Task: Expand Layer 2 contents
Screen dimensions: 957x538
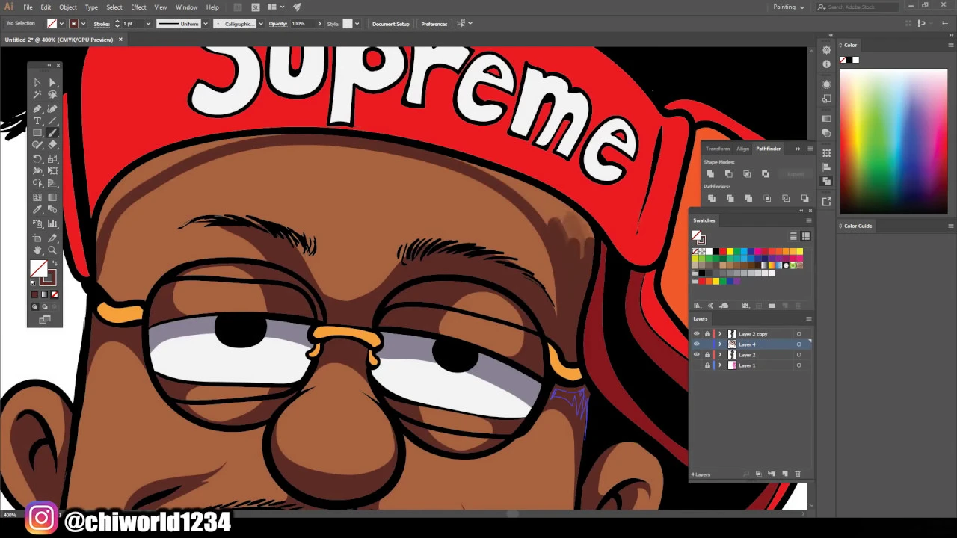Action: [x=720, y=355]
